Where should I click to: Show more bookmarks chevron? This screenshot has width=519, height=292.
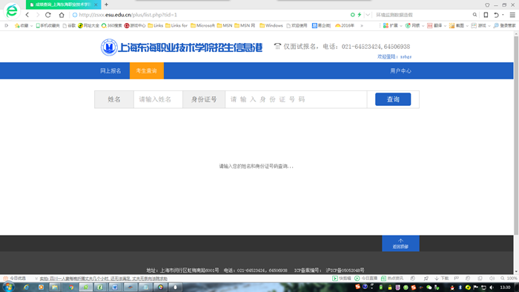(x=362, y=25)
